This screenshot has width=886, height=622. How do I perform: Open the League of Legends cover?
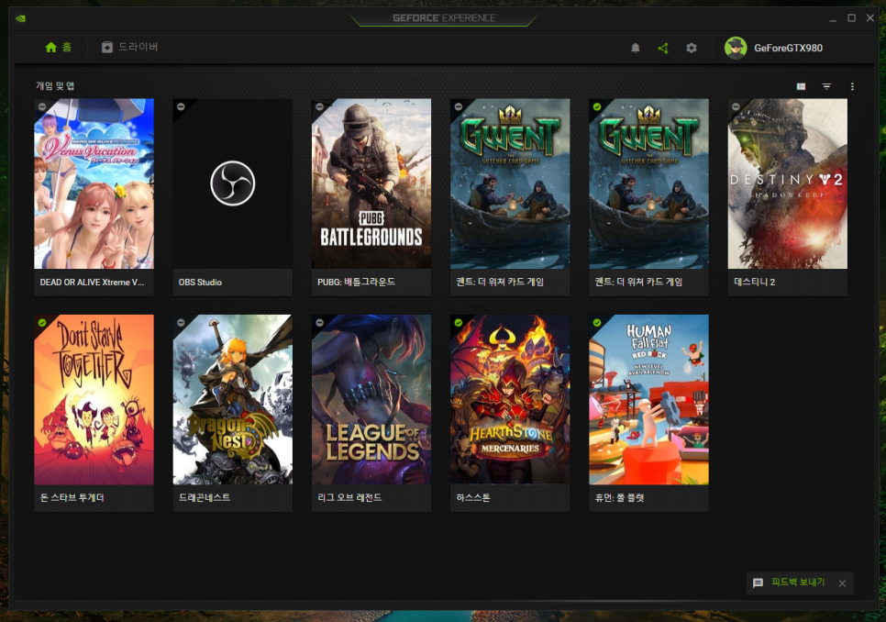(x=371, y=399)
